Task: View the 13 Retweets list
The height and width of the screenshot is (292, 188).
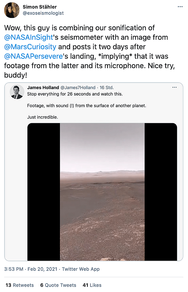Action: tap(20, 285)
